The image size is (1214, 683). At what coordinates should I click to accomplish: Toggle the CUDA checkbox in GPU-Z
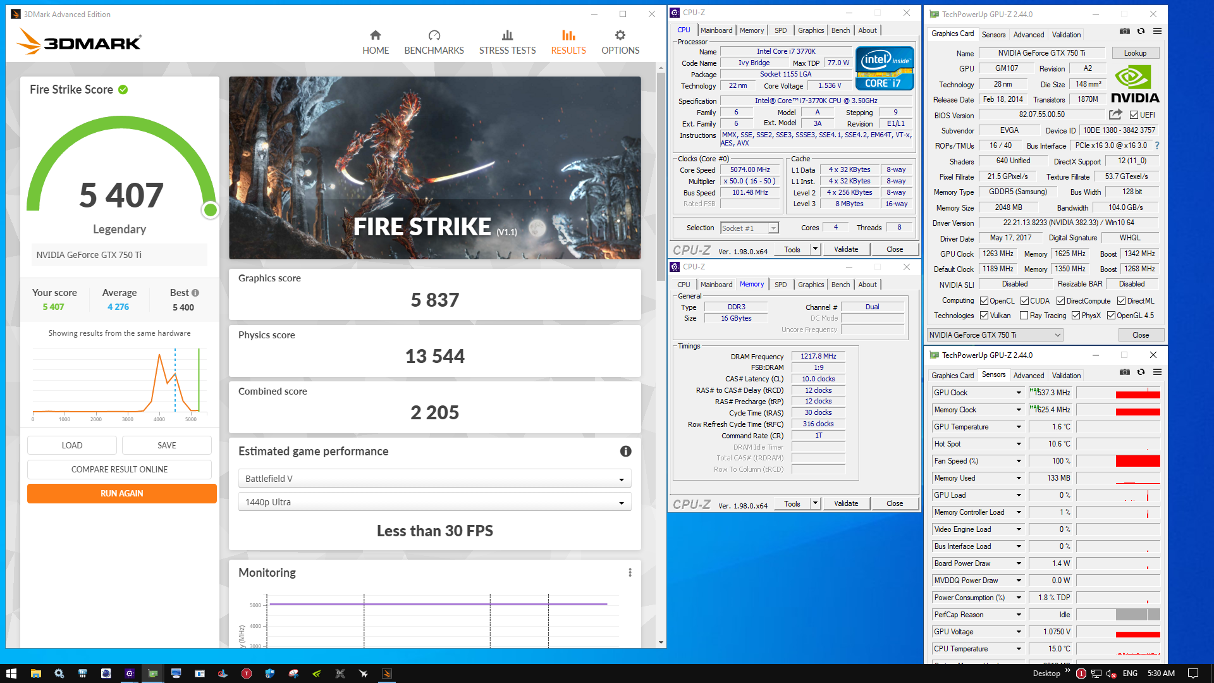click(x=1024, y=301)
